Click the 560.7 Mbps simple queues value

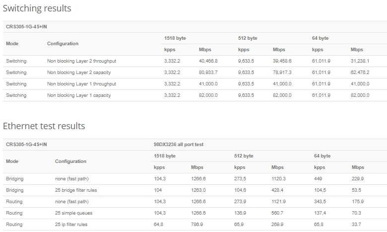coord(278,213)
